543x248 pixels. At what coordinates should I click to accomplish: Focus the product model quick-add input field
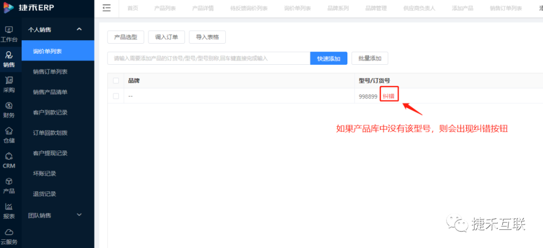point(209,58)
